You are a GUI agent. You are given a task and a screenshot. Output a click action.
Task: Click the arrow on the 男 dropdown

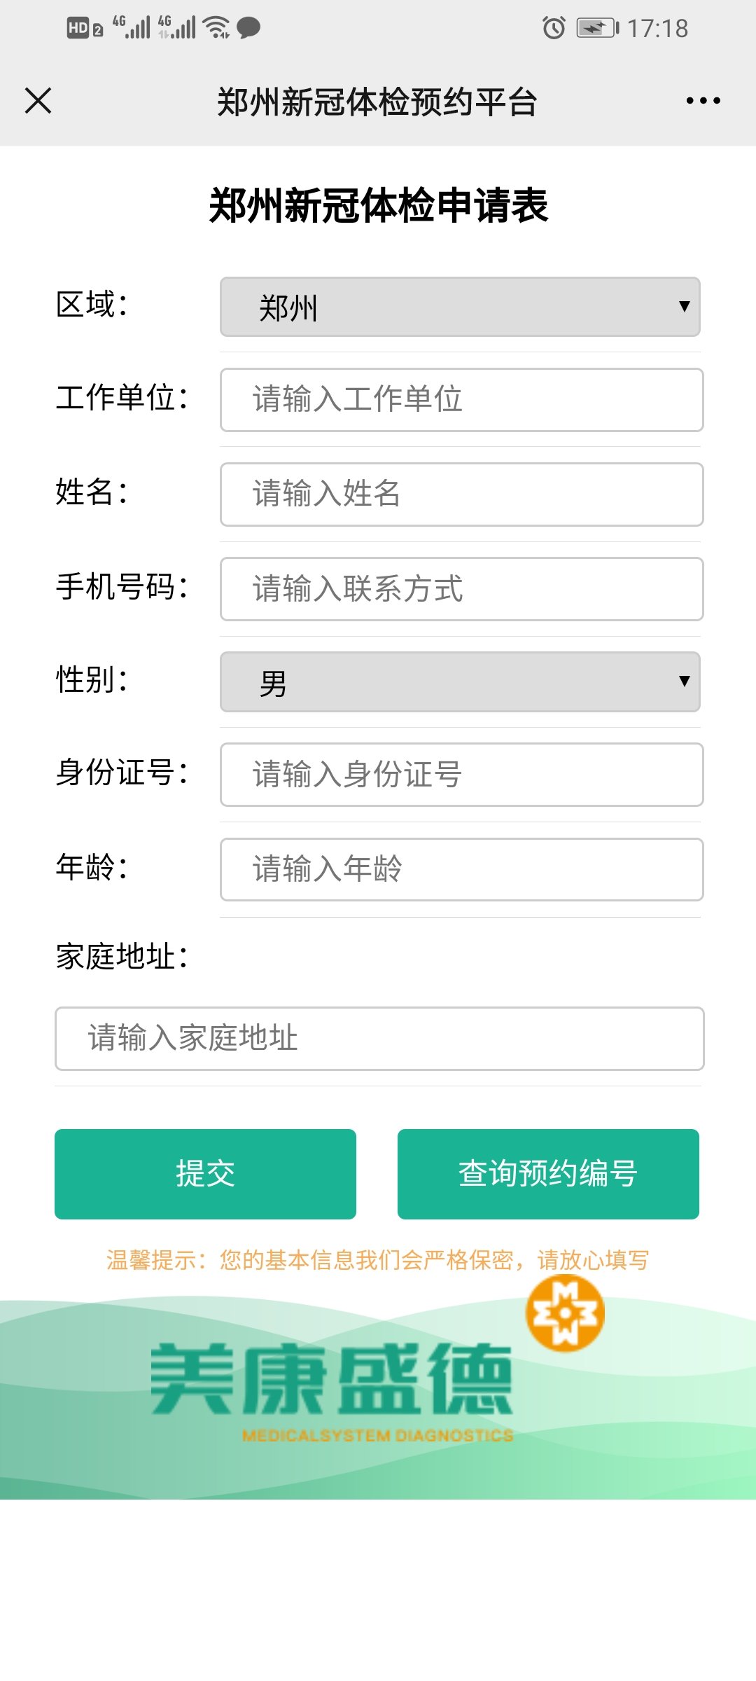684,681
